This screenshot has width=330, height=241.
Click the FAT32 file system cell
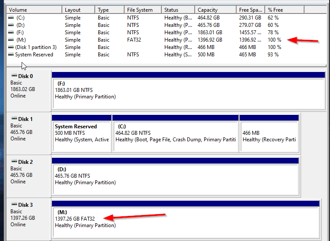(134, 40)
